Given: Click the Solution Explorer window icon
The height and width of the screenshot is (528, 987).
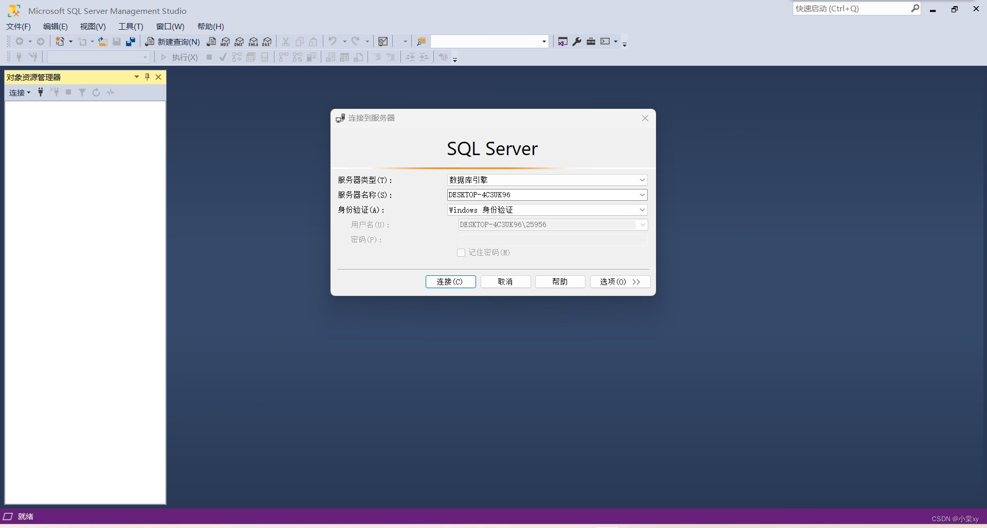Looking at the screenshot, I should (563, 42).
